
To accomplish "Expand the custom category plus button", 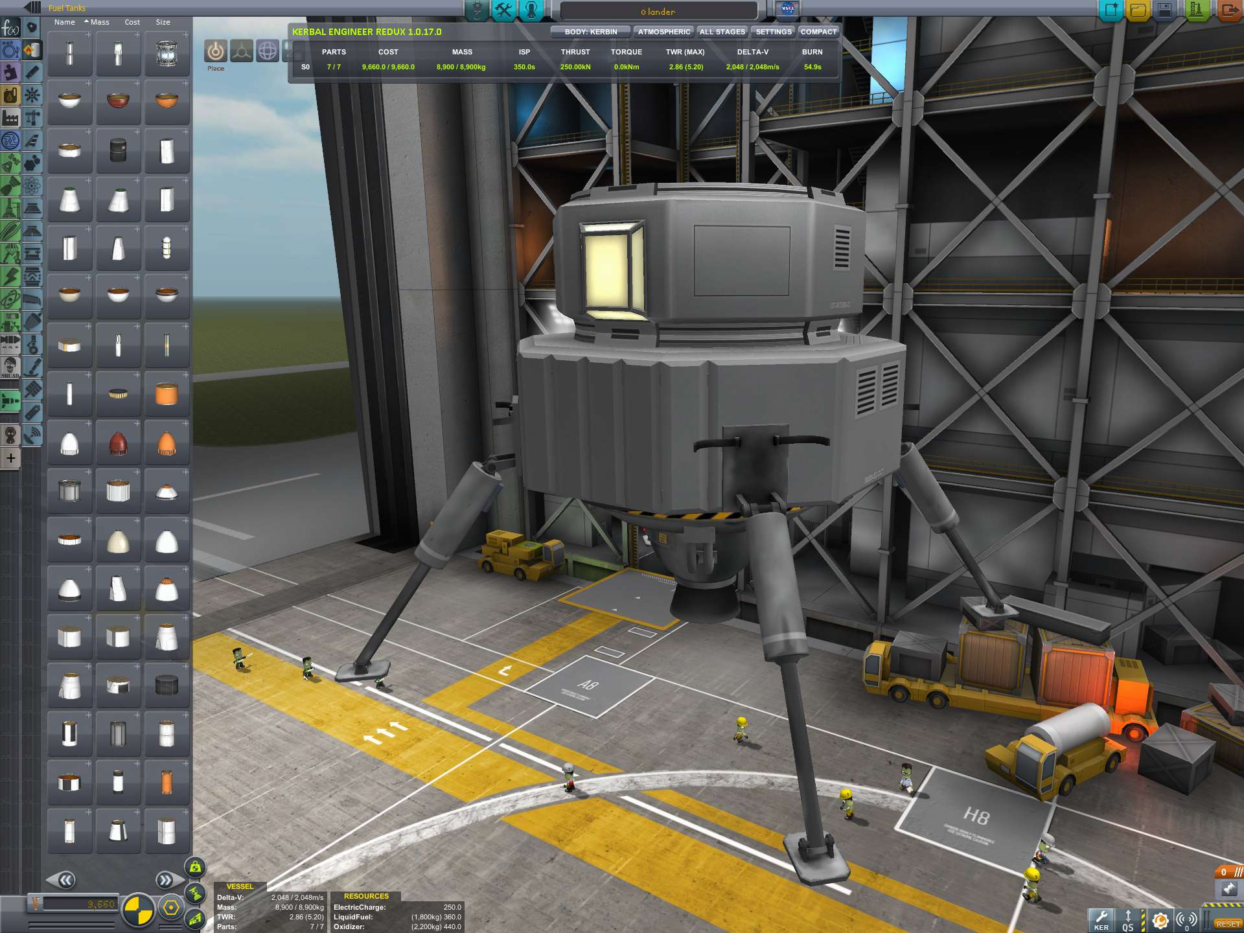I will click(10, 458).
